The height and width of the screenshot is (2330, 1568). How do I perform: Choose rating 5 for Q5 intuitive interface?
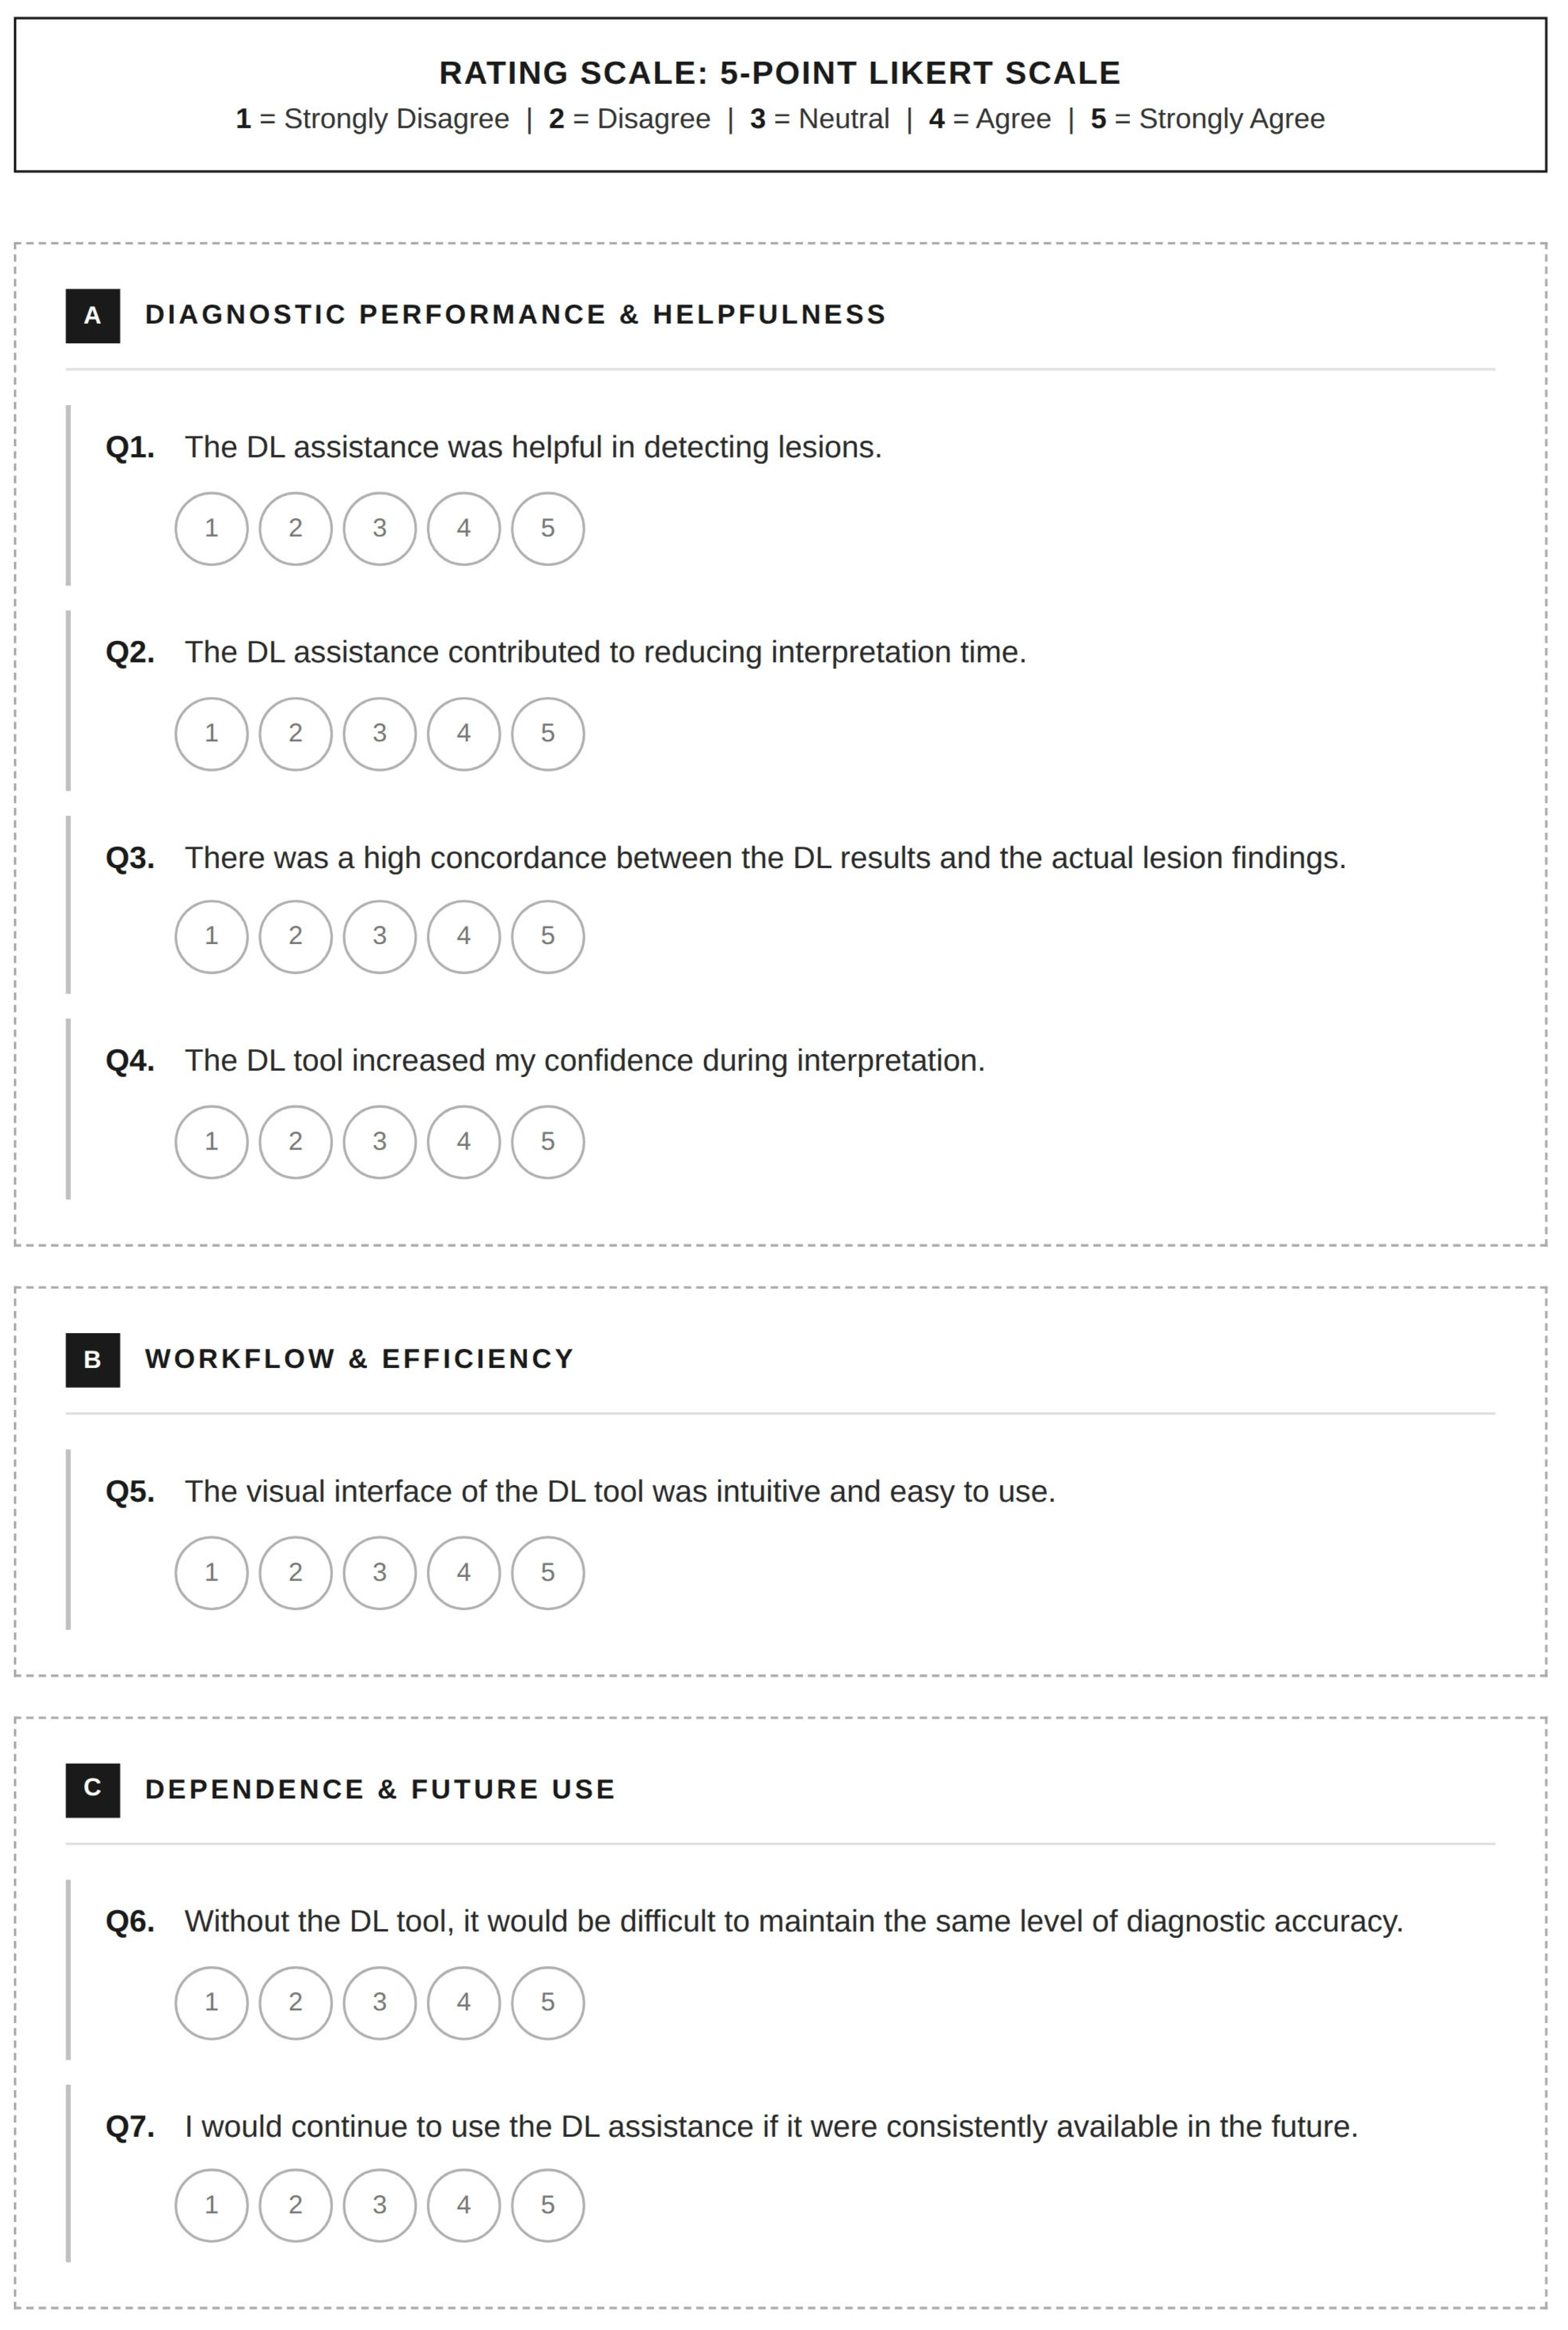coord(548,1572)
